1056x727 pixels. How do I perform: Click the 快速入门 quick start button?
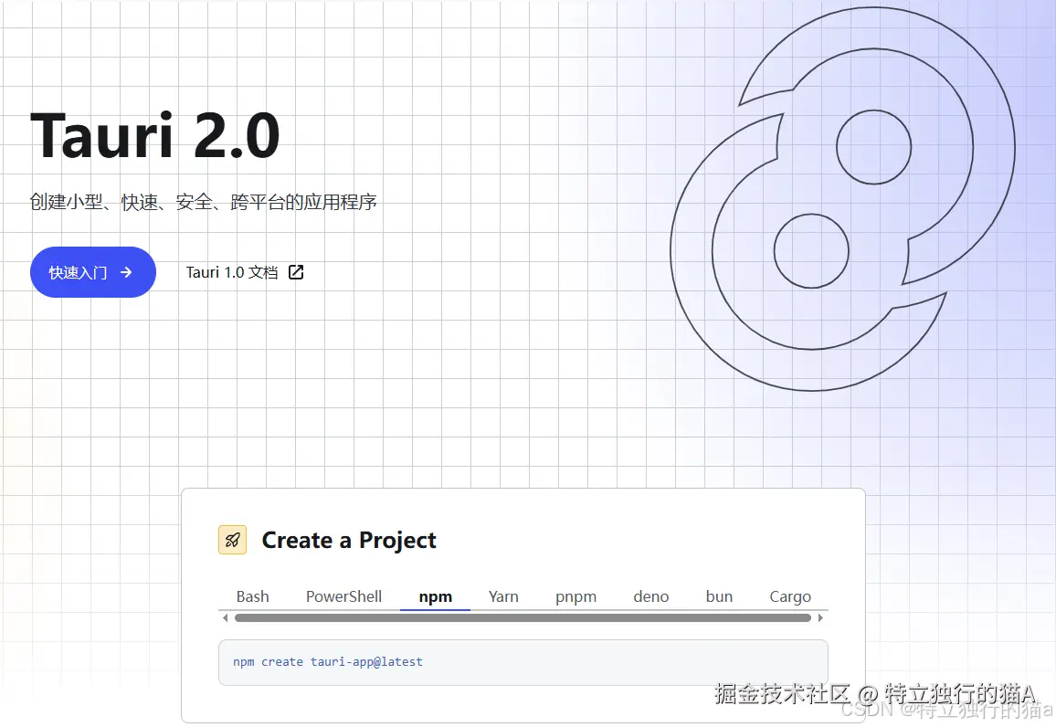coord(93,272)
